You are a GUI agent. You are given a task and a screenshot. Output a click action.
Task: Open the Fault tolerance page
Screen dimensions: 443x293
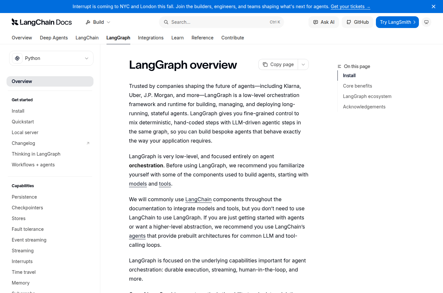pos(28,229)
